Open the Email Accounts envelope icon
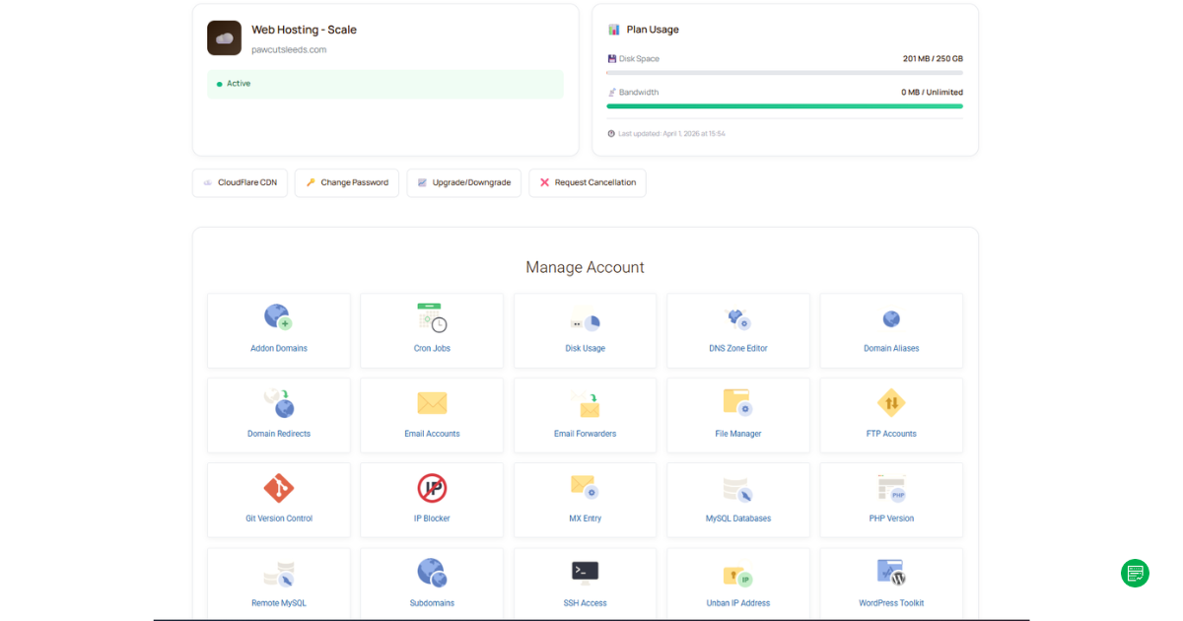The height and width of the screenshot is (621, 1183). click(x=432, y=403)
